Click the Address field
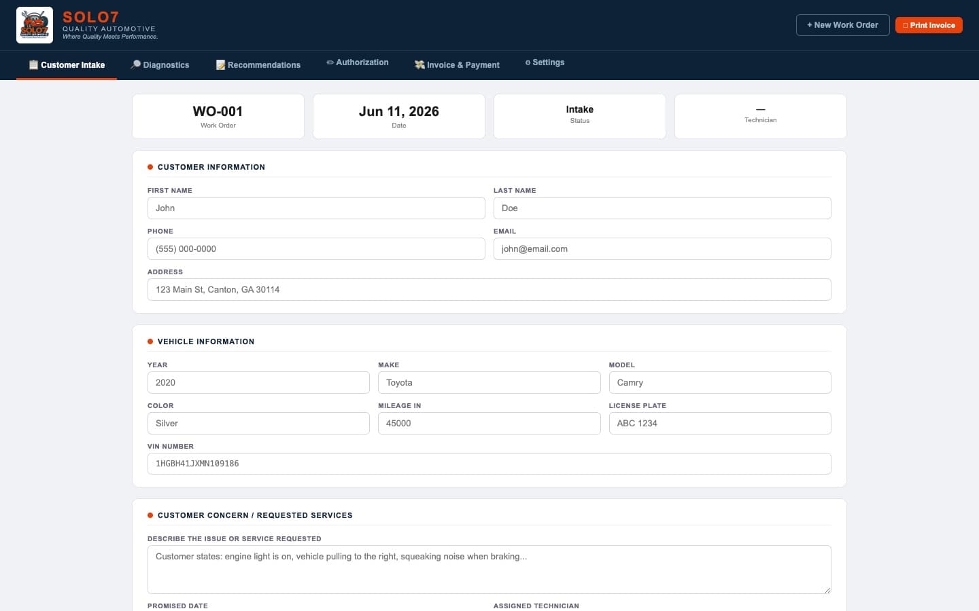Image resolution: width=979 pixels, height=611 pixels. 489,289
